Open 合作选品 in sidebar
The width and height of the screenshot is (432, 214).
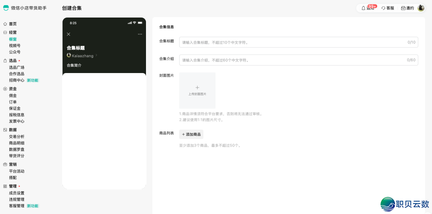pos(16,74)
